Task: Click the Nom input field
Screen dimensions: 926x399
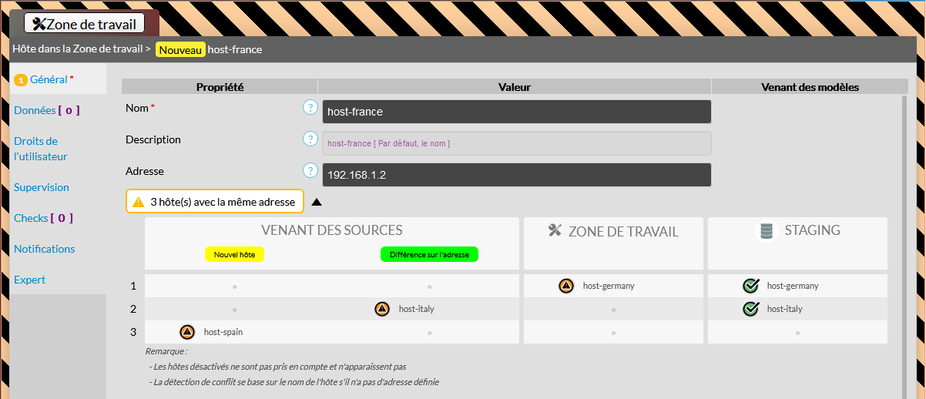Action: (x=516, y=112)
